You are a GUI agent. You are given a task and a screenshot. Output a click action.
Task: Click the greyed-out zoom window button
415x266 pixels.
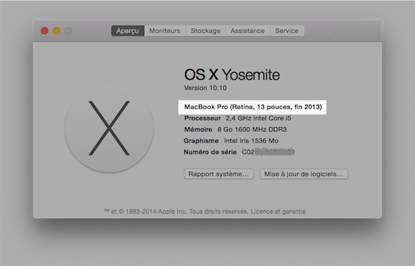click(69, 31)
